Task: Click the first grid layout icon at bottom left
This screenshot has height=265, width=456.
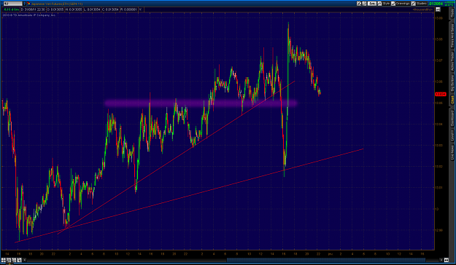Action: point(4,260)
